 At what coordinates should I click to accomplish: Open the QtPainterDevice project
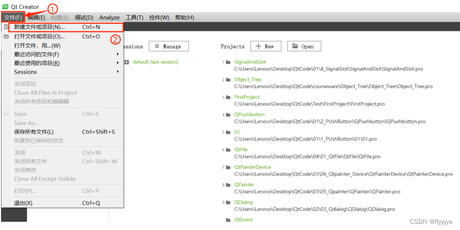[x=252, y=167]
